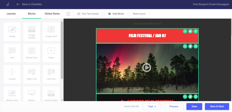Image resolution: width=232 pixels, height=112 pixels.
Task: Click the hamburger menu icon
Action: click(x=68, y=14)
